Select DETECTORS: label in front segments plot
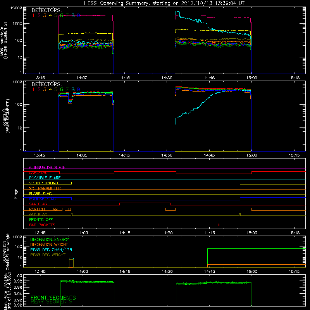The image size is (310, 310). click(46, 10)
